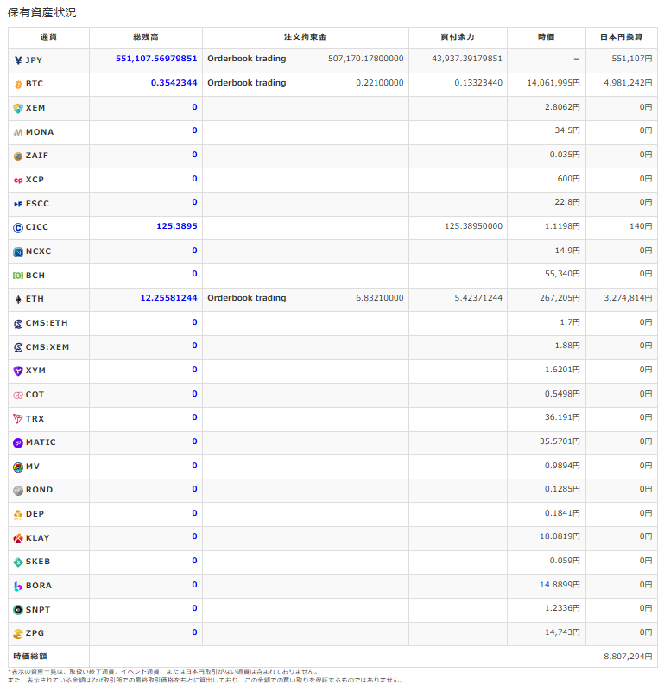664x692 pixels.
Task: Click the COT token icon
Action: [x=18, y=396]
